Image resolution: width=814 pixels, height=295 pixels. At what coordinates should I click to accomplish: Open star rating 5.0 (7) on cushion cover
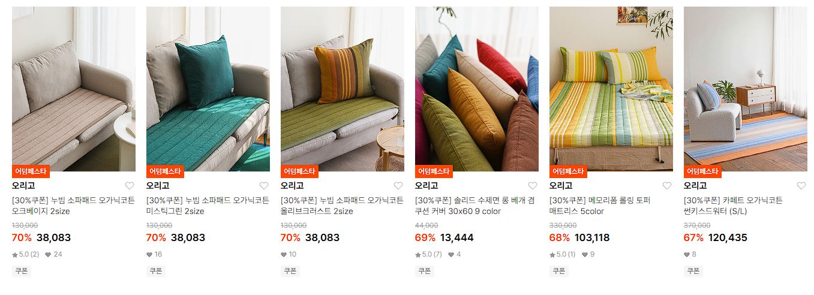(x=428, y=254)
